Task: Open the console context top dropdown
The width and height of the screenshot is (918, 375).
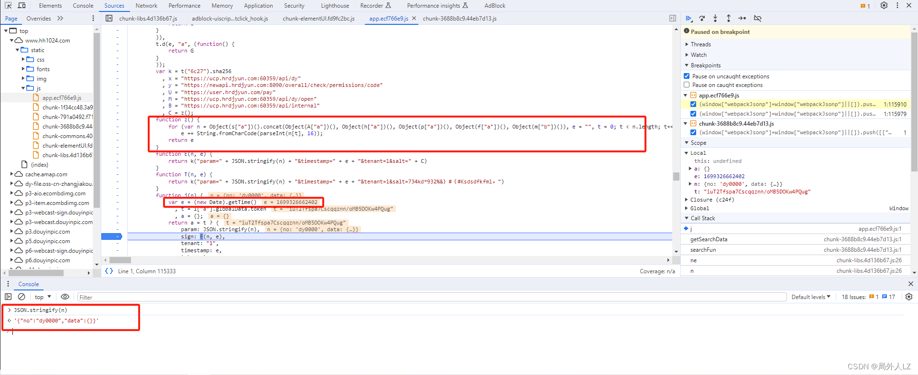Action: pos(43,297)
